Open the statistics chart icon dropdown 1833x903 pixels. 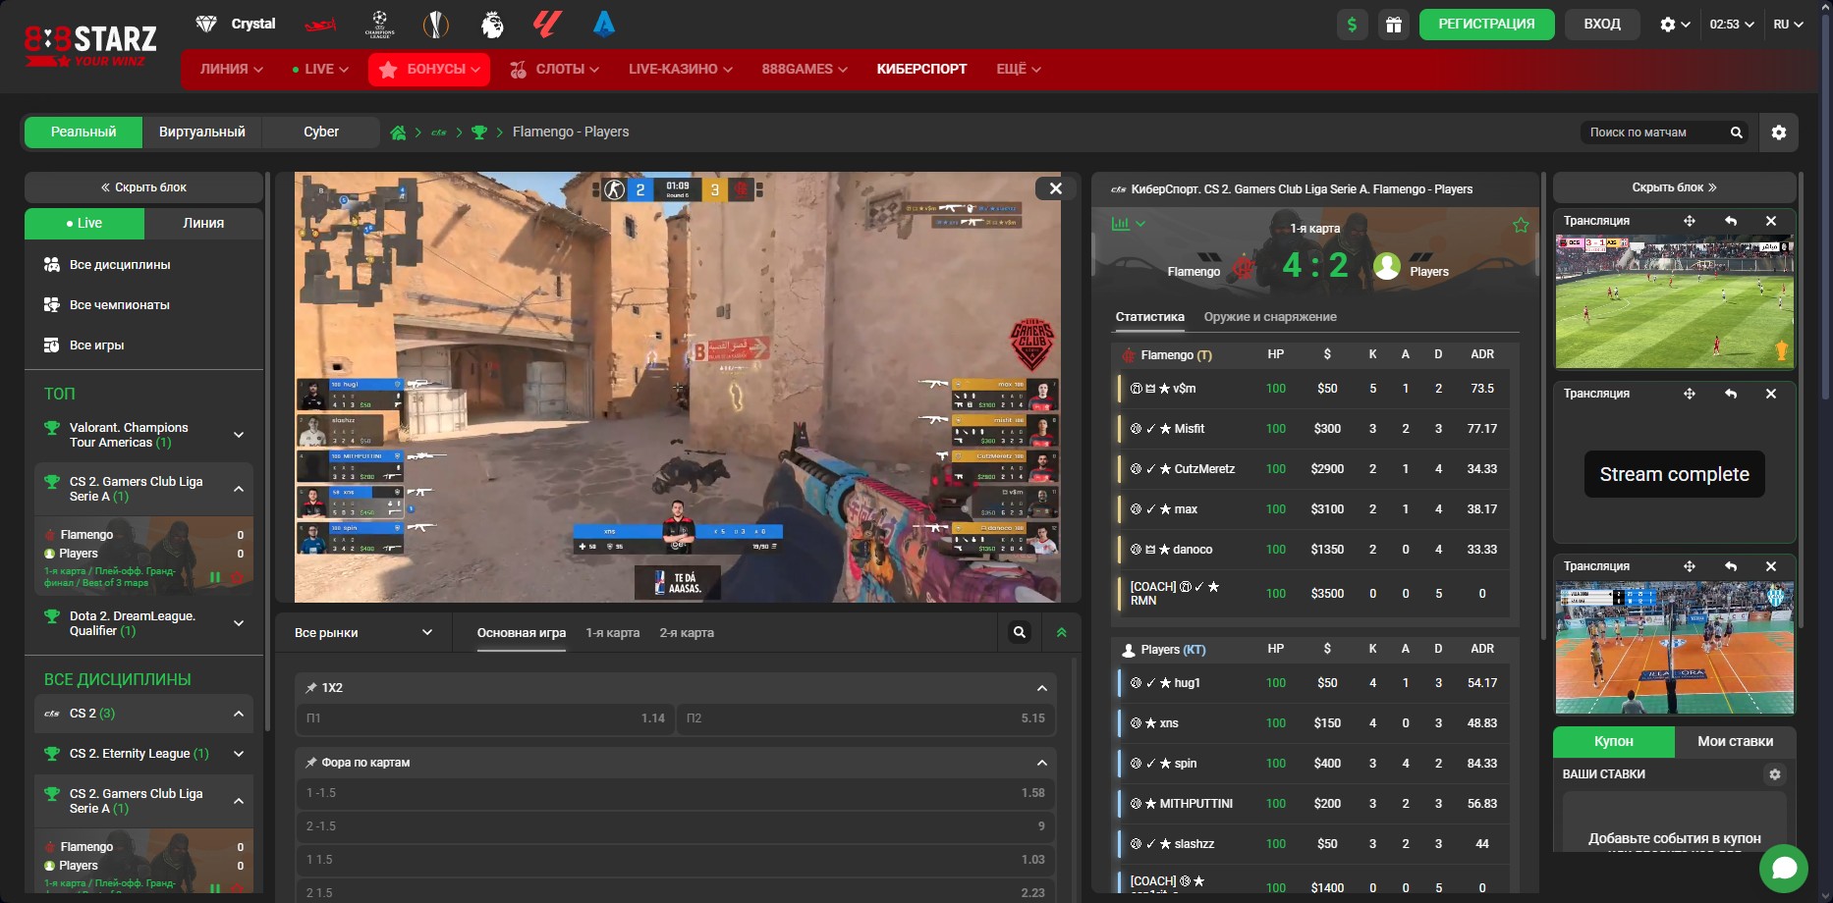click(1128, 224)
